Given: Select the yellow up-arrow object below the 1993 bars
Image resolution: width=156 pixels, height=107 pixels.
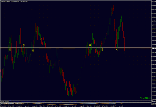Looking at the screenshot, I should tap(33, 50).
